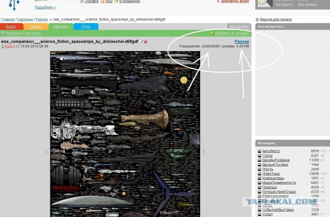Open the blue Разное category link above resolution
Image resolution: width=330 pixels, height=217 pixels.
[242, 41]
